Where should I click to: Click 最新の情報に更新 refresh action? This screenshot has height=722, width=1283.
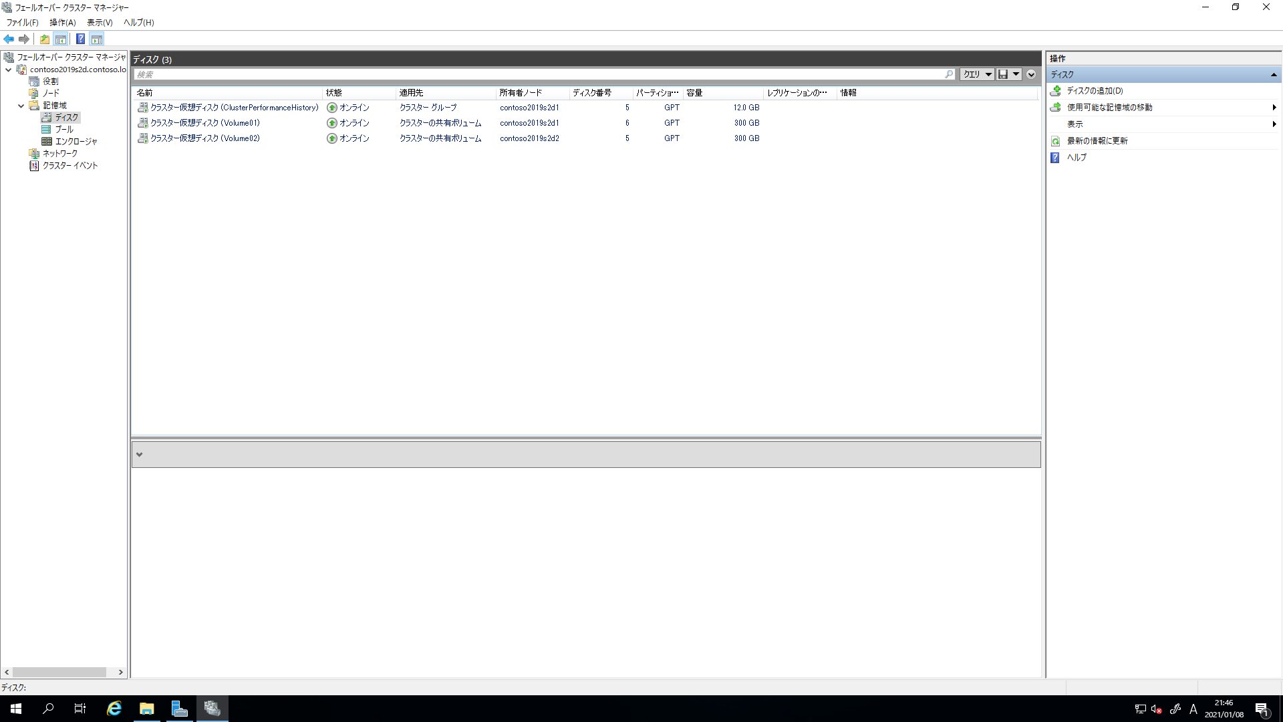click(1099, 140)
